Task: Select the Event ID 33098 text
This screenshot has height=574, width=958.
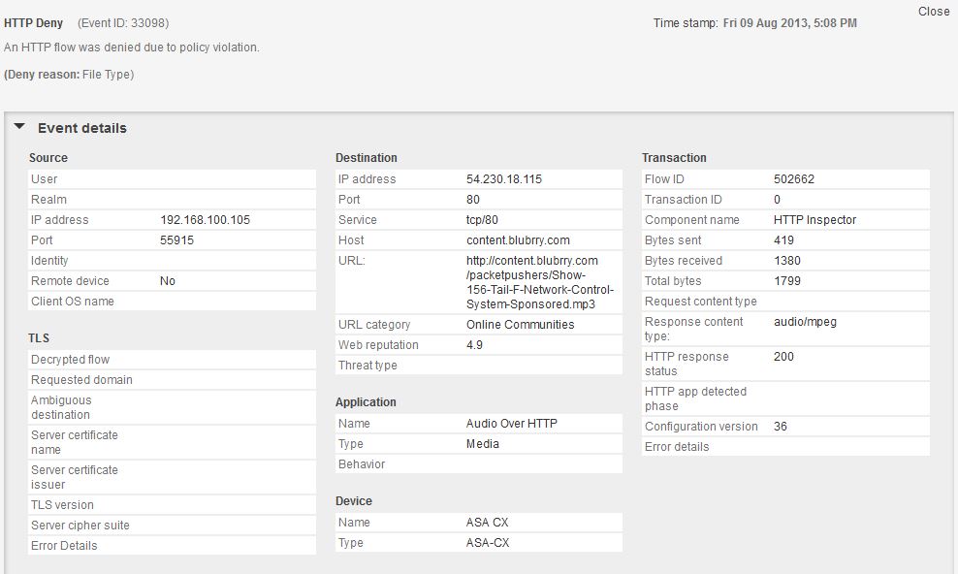Action: pos(123,23)
